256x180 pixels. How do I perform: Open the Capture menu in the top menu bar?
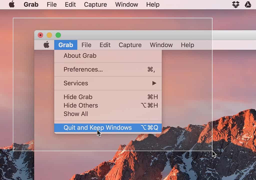click(x=95, y=4)
